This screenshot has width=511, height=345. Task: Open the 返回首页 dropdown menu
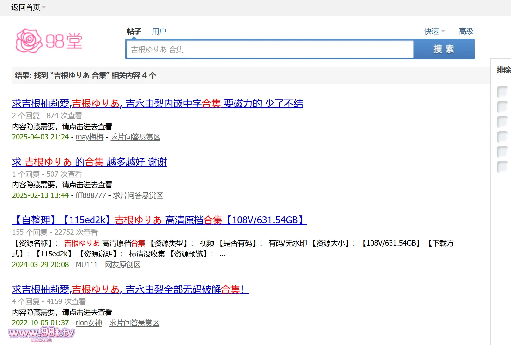pos(28,7)
